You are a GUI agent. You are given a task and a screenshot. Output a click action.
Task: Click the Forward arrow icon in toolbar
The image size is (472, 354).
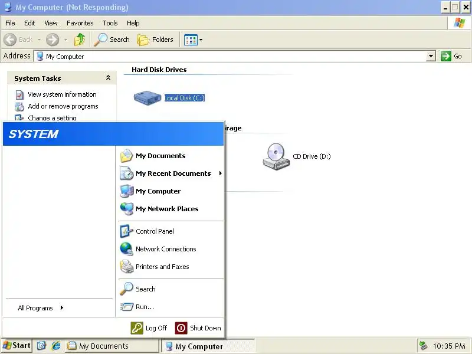[53, 40]
